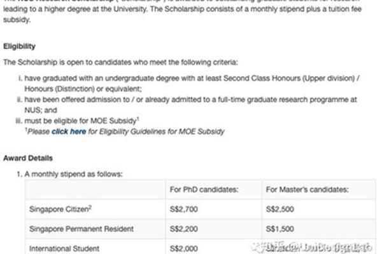This screenshot has height=254, width=382.
Task: Click the S$1,500 Master's stipend cell
Action: click(x=280, y=229)
